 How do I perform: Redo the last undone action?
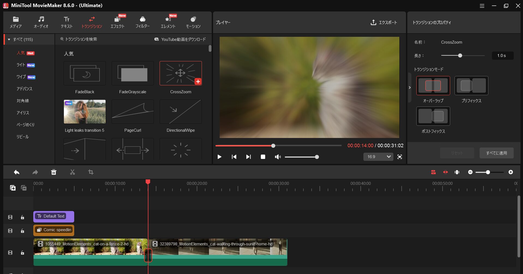[35, 172]
